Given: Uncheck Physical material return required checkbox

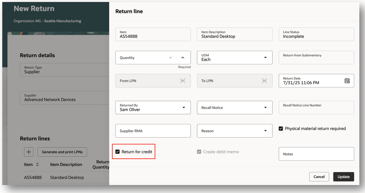Looking at the screenshot, I should click(x=281, y=129).
